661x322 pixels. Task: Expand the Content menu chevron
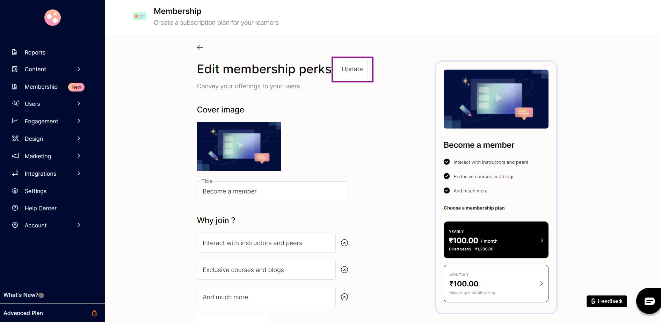coord(79,69)
